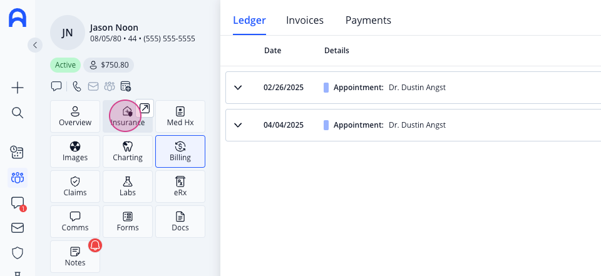Screen dimensions: 601x276
Task: Open the Notes tile
Action: tap(75, 257)
